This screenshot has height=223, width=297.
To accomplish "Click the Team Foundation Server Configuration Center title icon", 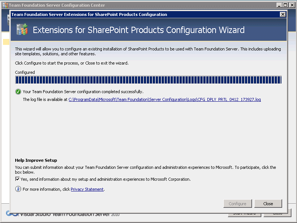I will 5,5.
